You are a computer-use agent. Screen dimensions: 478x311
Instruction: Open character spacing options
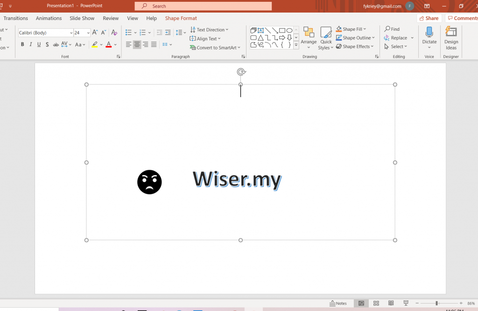point(66,44)
